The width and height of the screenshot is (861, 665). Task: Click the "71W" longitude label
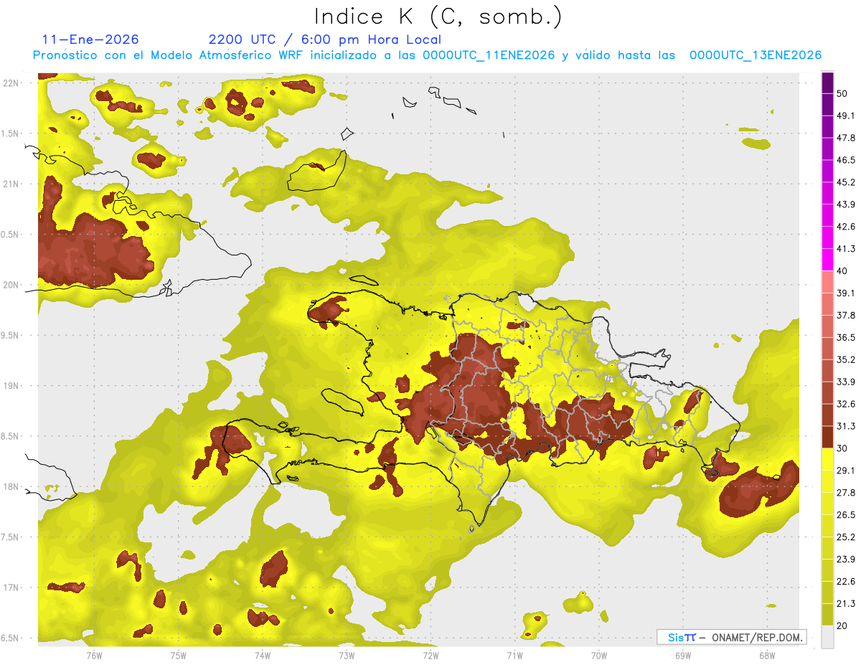coord(514,655)
